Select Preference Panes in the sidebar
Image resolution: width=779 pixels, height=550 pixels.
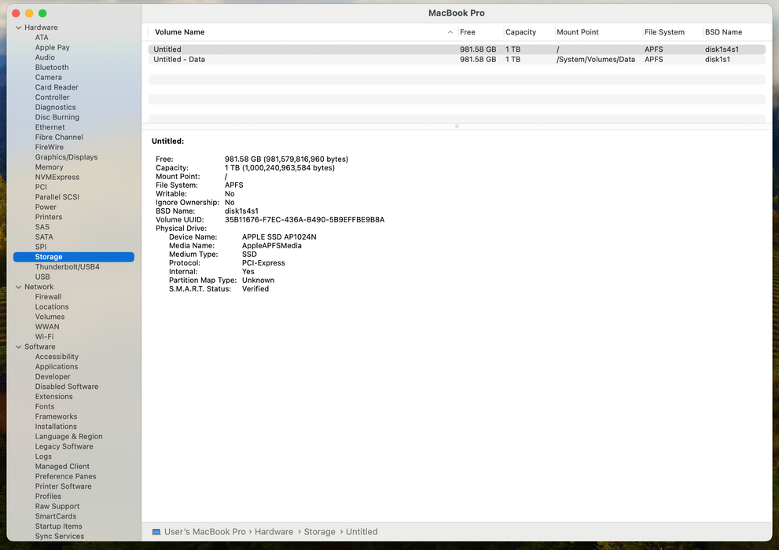(65, 476)
